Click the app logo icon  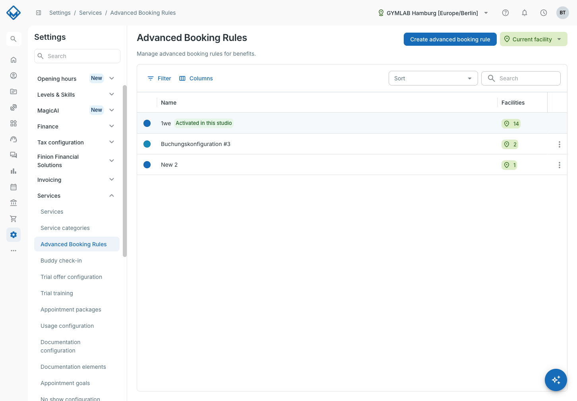[14, 13]
